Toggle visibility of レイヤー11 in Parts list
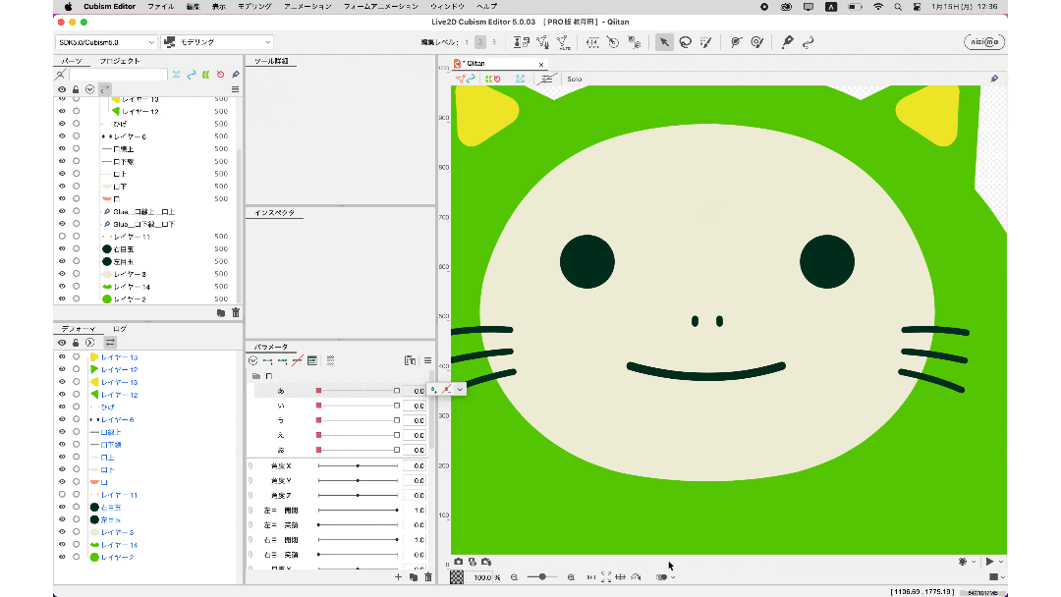Viewport: 1061px width, 597px height. [x=62, y=237]
